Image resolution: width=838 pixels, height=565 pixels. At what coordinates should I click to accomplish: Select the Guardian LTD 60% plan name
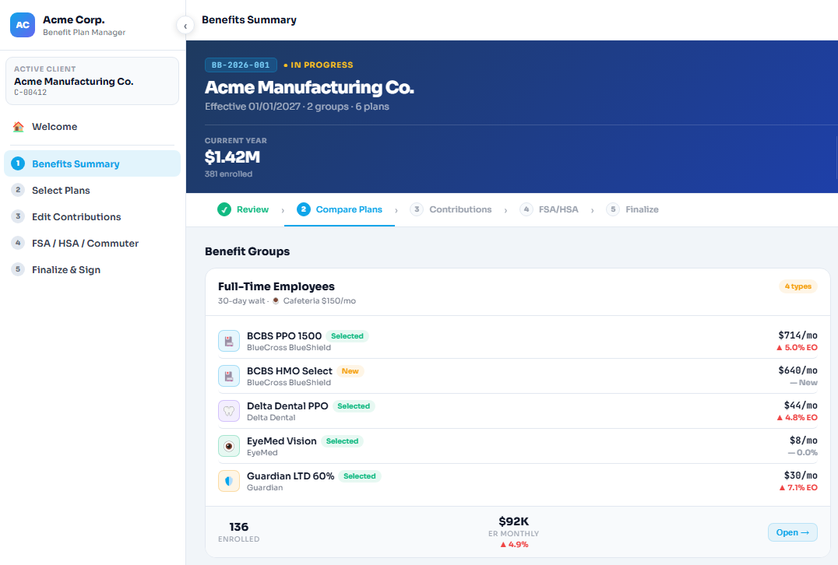[290, 476]
